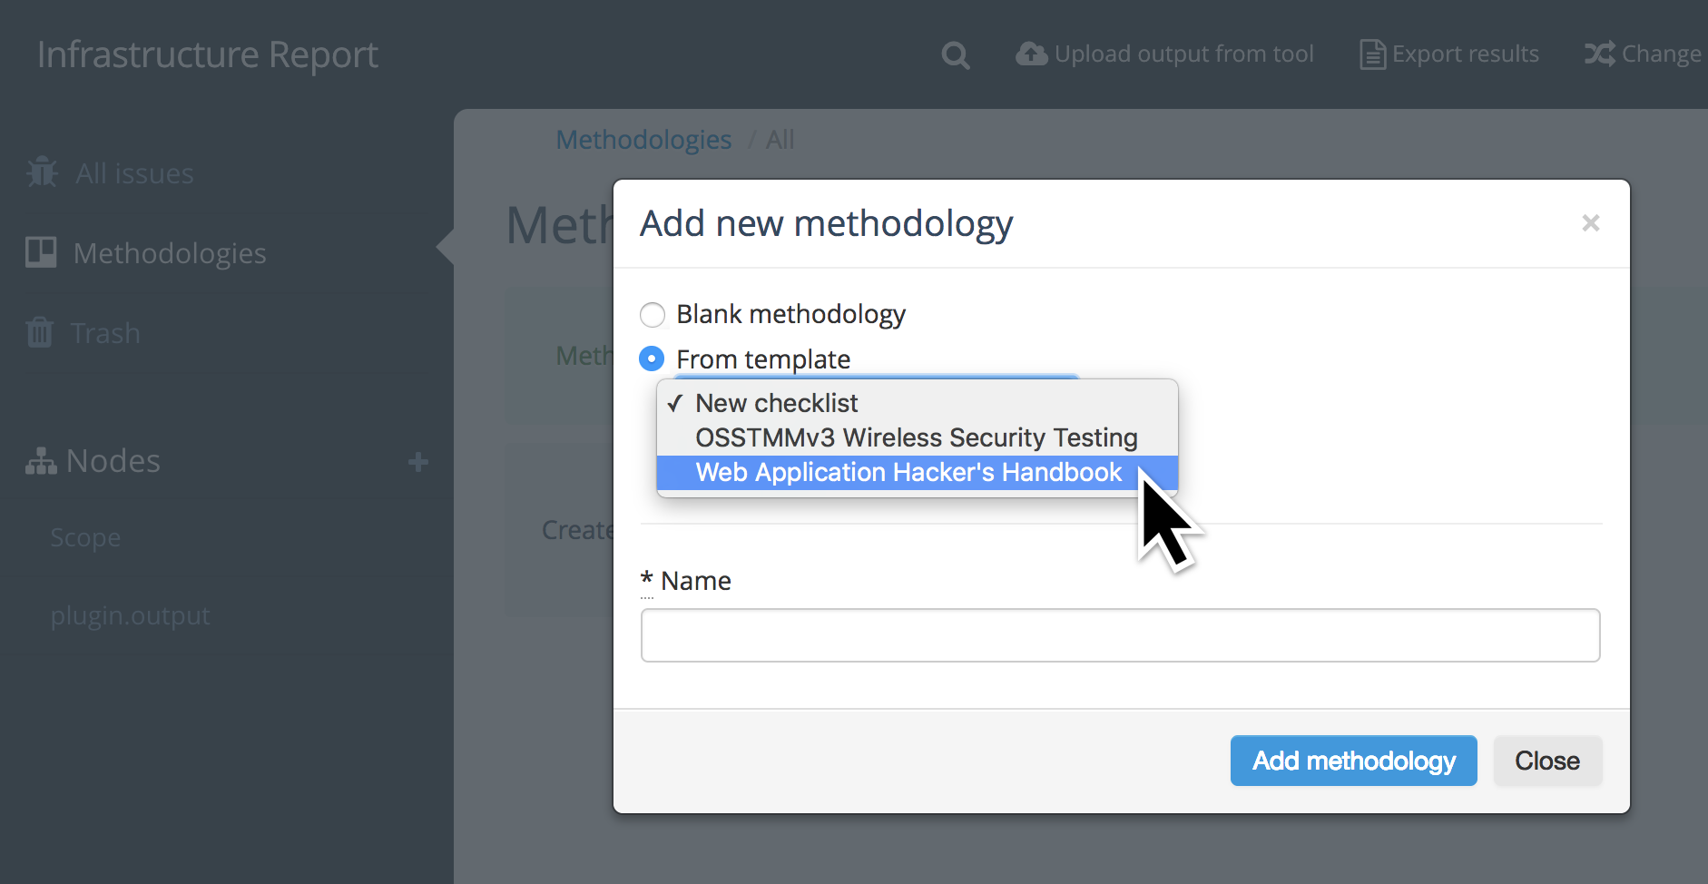
Task: Focus the Name text field
Action: pyautogui.click(x=1120, y=635)
